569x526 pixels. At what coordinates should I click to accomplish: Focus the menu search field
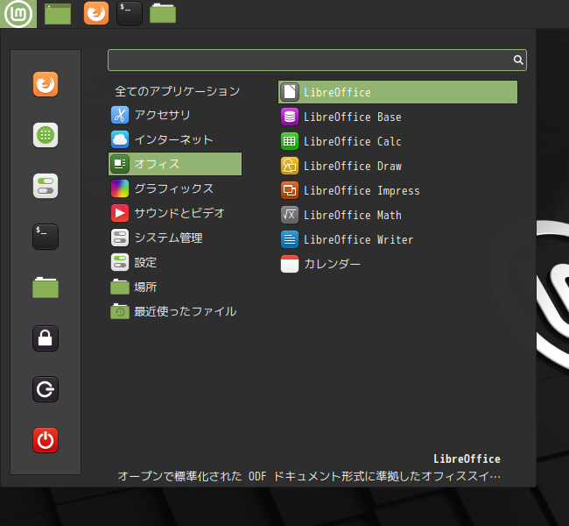317,60
